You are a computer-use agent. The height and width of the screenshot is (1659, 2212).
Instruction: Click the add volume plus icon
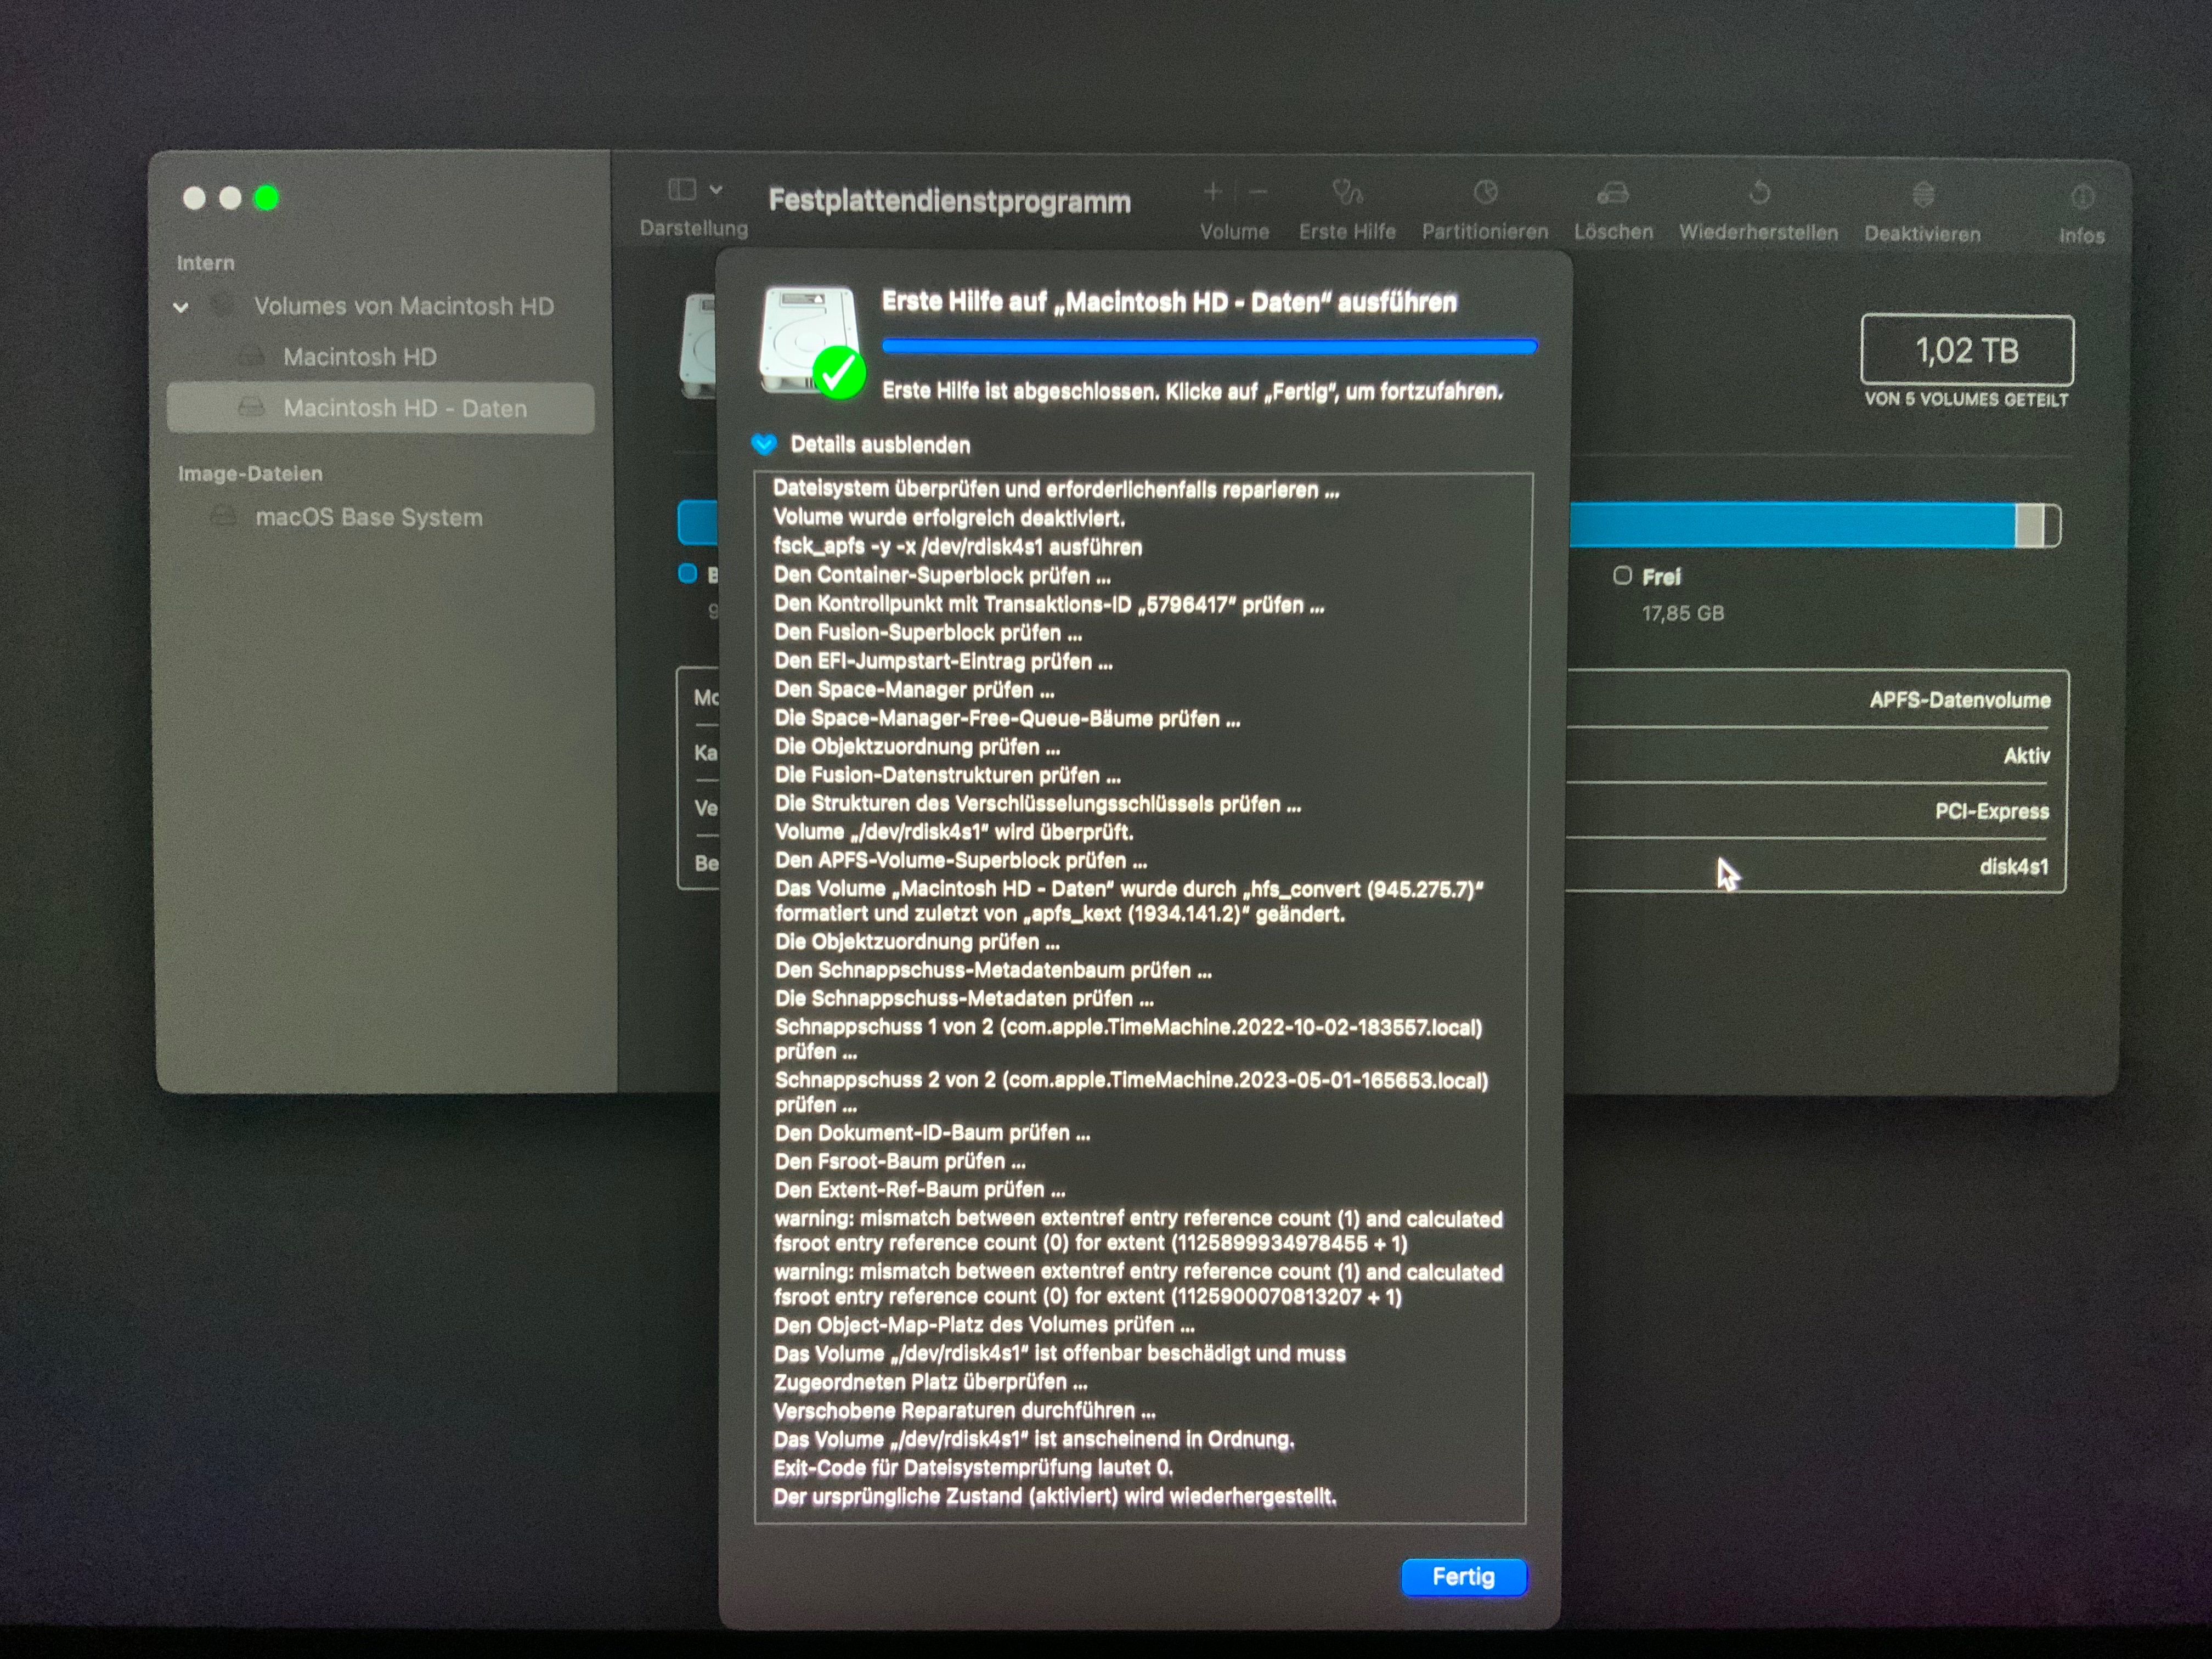1212,191
